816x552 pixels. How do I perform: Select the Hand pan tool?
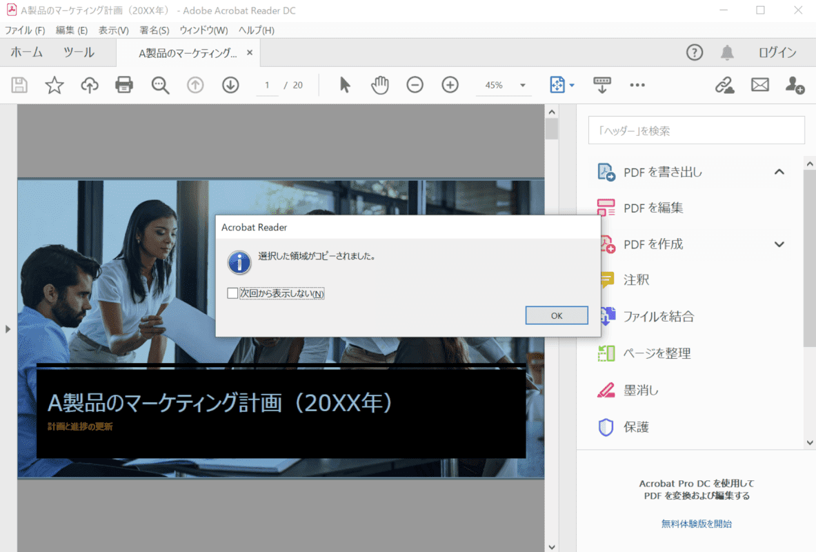coord(380,85)
